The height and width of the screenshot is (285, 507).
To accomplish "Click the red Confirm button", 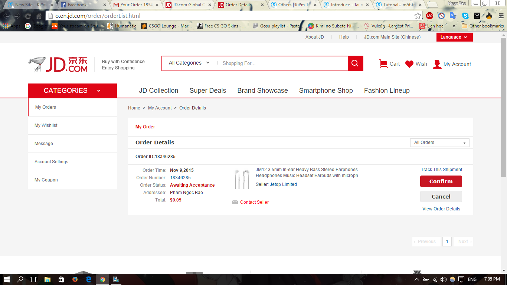I will 441,181.
